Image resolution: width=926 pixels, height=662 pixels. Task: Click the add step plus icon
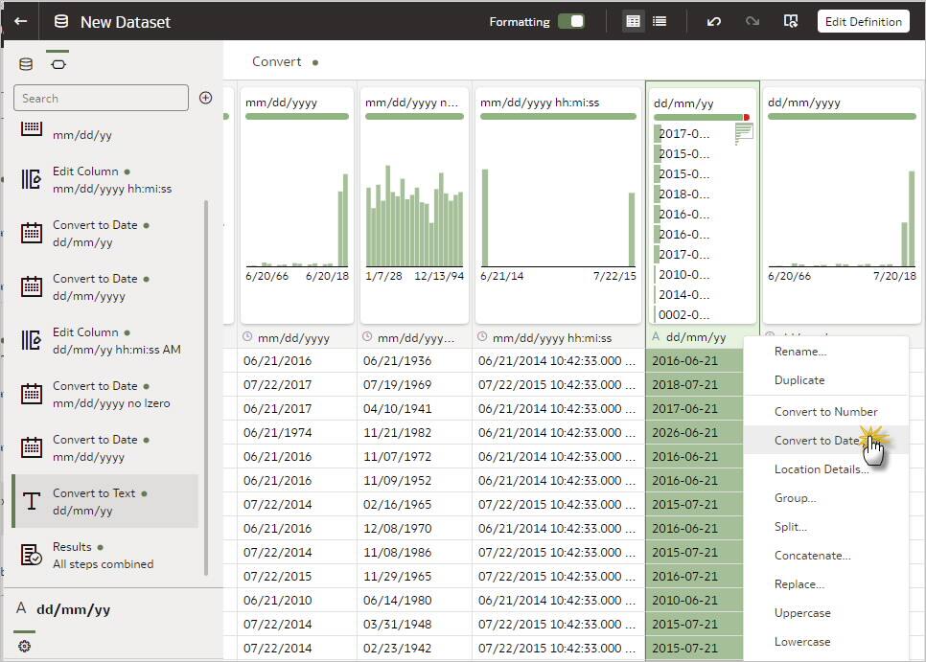[x=205, y=98]
